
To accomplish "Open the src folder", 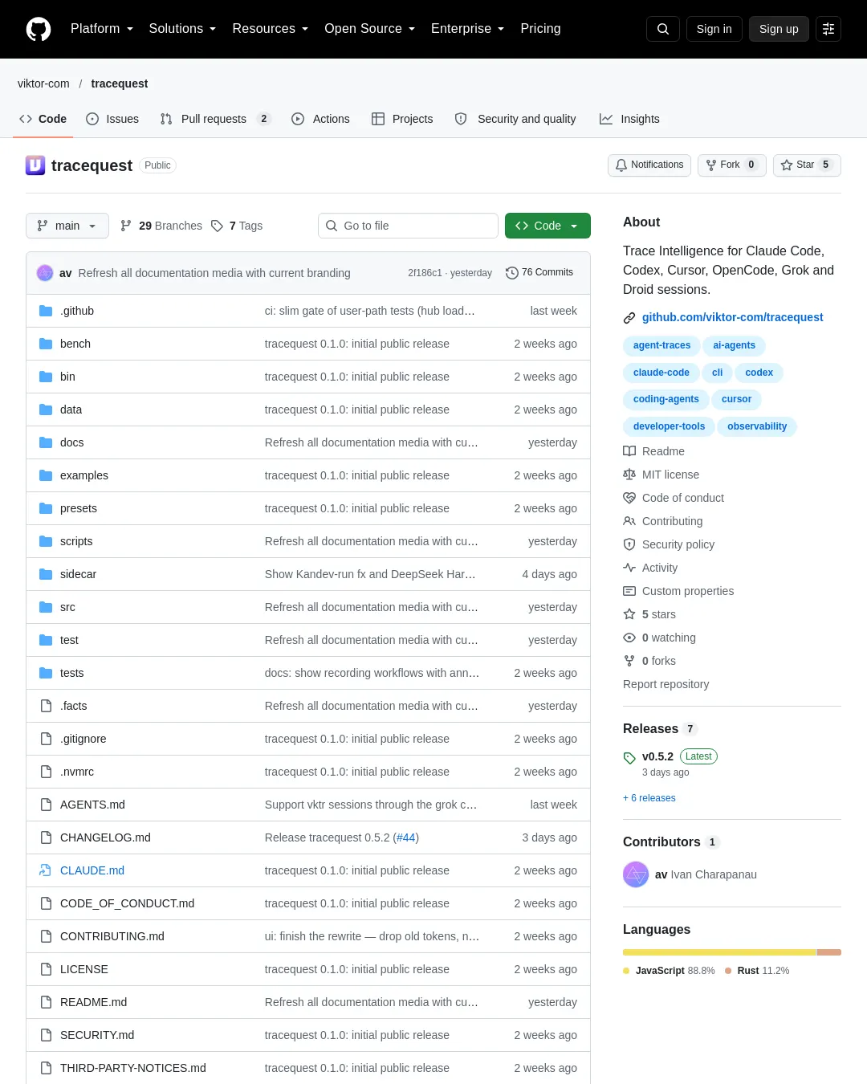I will pyautogui.click(x=67, y=607).
